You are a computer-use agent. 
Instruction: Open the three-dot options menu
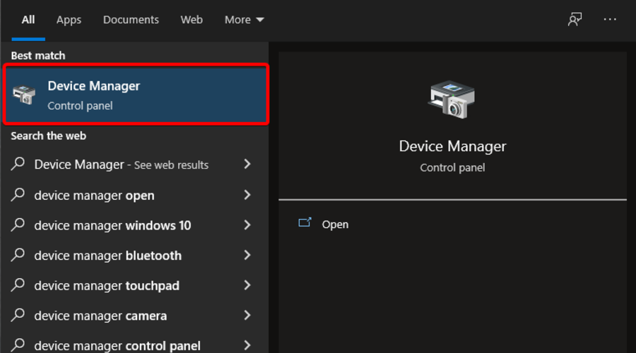(611, 20)
